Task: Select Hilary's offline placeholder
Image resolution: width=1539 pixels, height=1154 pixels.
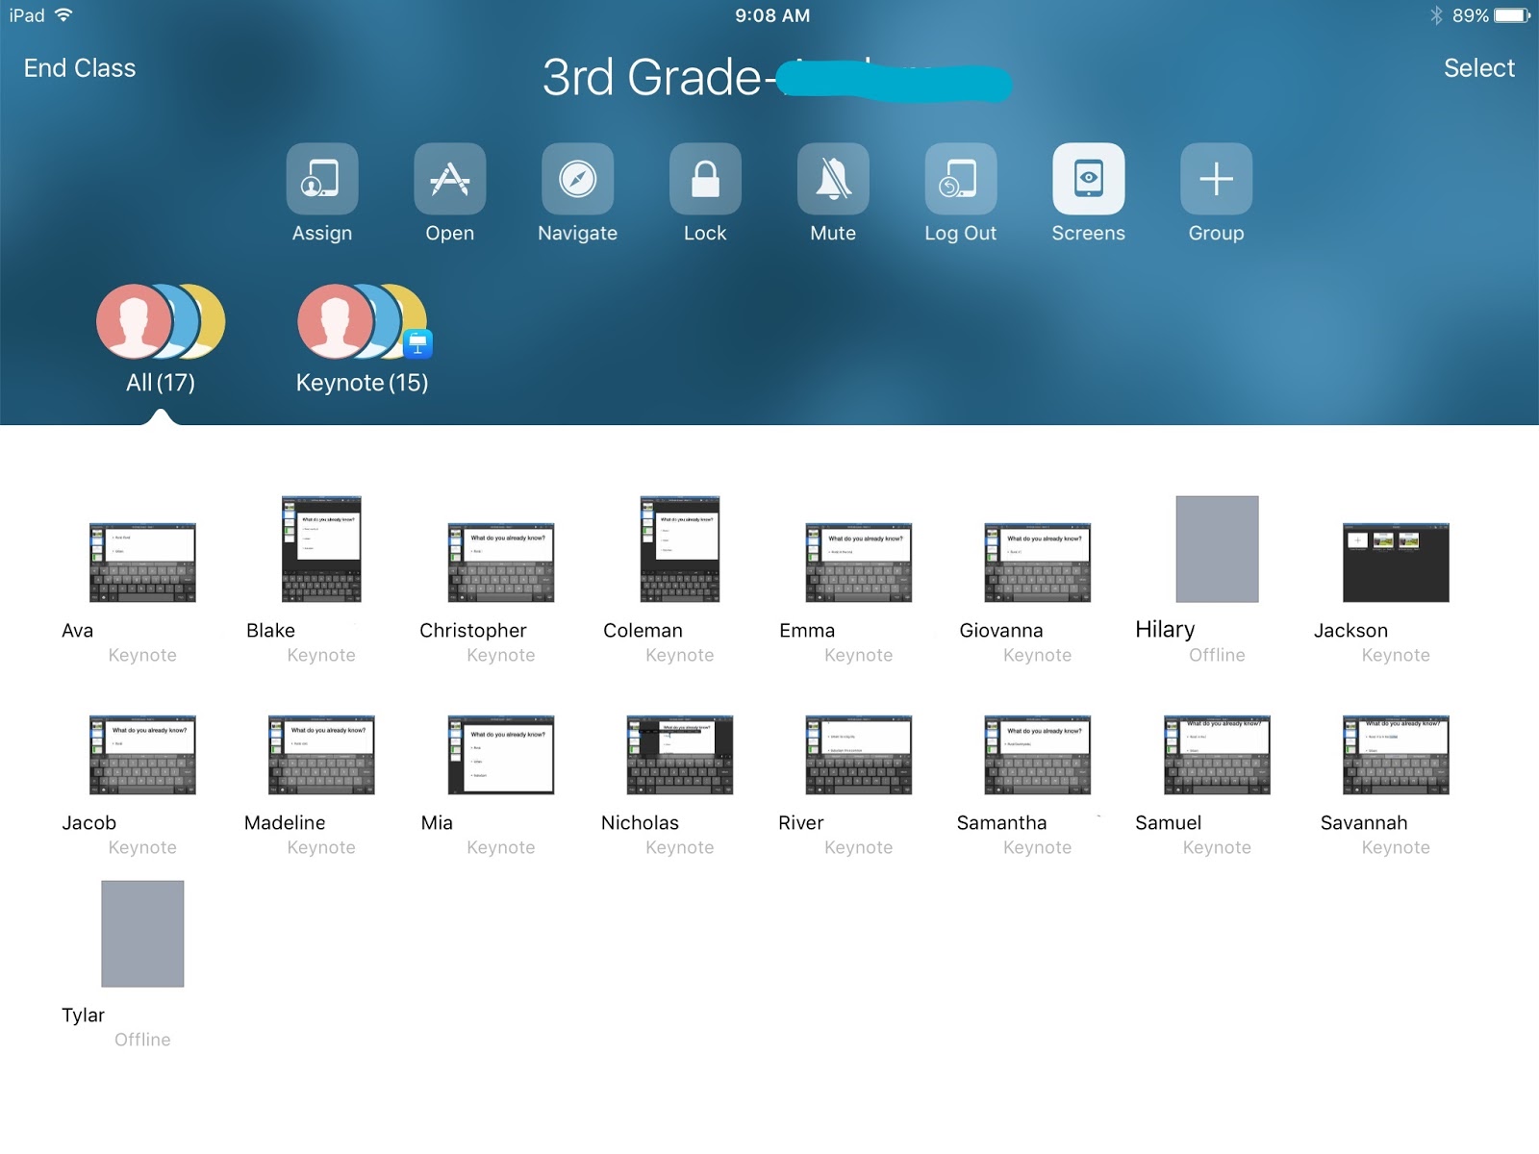Action: click(1216, 550)
